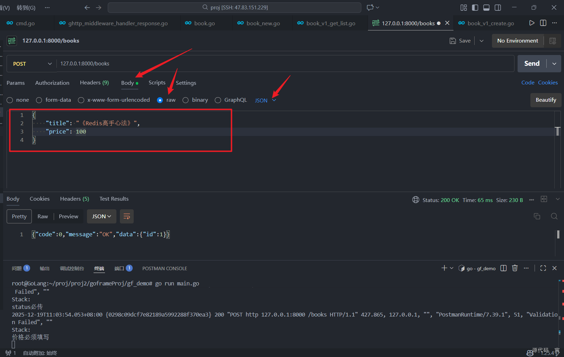564x357 pixels.
Task: Select the binary body option
Action: [186, 100]
